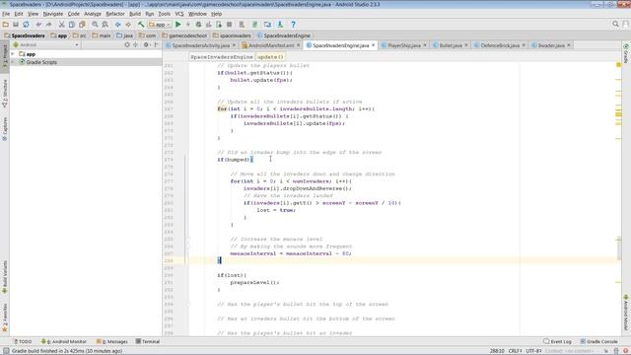The width and height of the screenshot is (631, 355).
Task: Switch to Bullet.java tab
Action: [451, 45]
